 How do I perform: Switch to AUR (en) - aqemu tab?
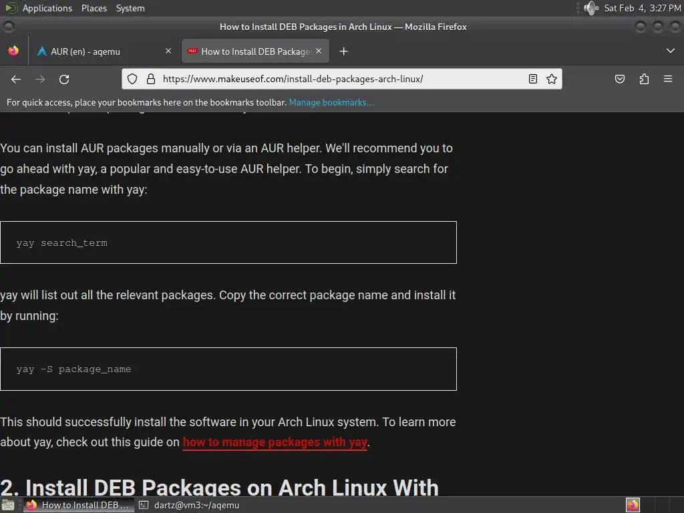103,51
